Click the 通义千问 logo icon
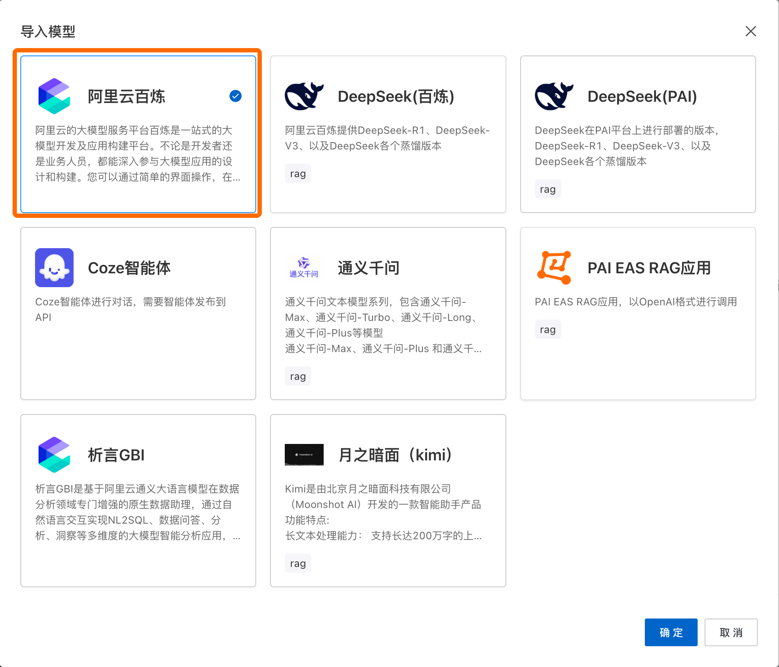This screenshot has width=779, height=667. (x=304, y=268)
